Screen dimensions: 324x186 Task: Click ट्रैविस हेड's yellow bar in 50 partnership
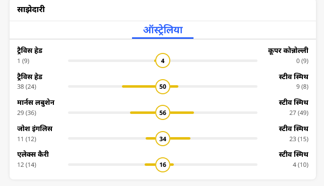(139, 86)
